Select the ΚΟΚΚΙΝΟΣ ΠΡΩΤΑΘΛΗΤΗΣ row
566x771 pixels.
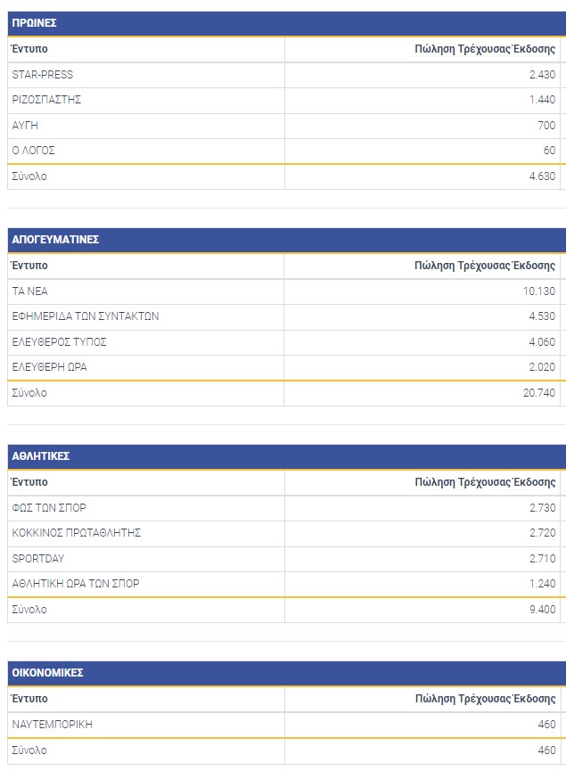pos(77,533)
